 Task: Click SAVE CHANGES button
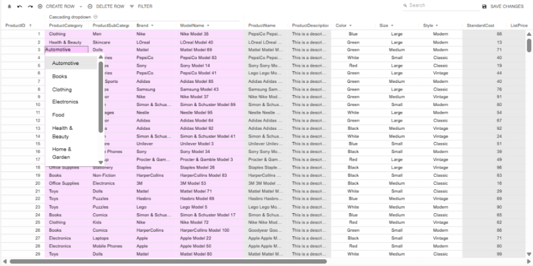(x=503, y=6)
